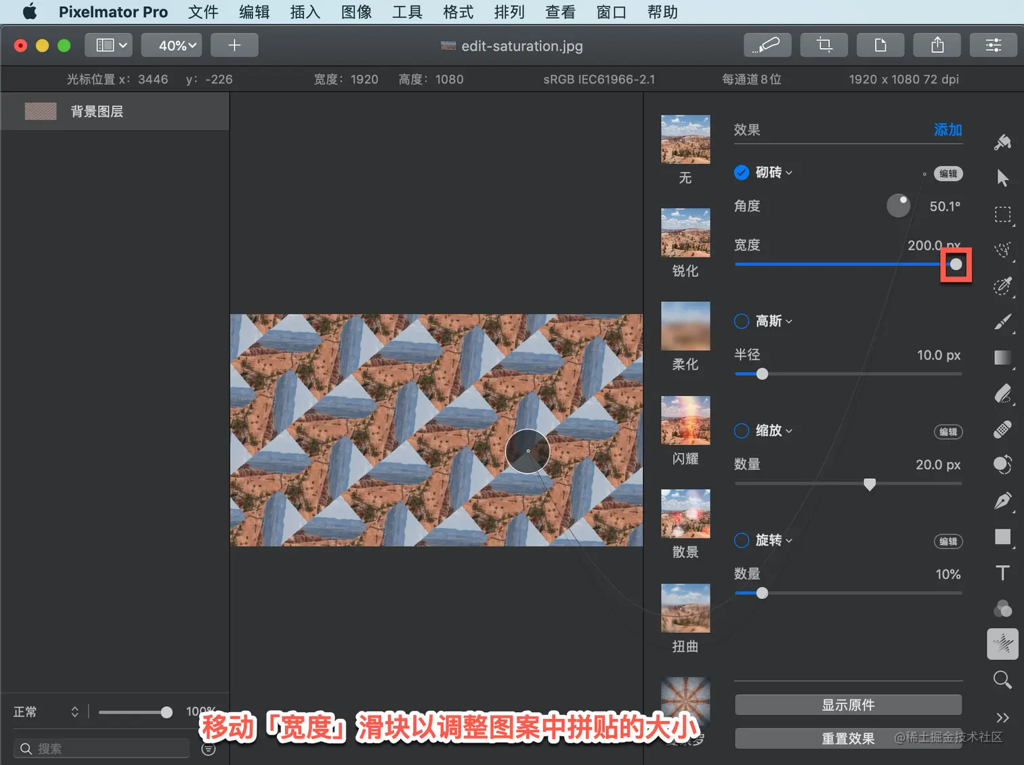Enable the 缩放 effect checkbox

pyautogui.click(x=742, y=431)
